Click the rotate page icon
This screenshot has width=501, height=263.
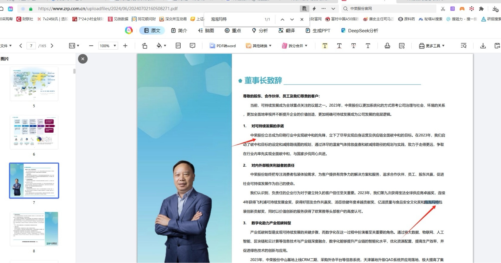145,46
